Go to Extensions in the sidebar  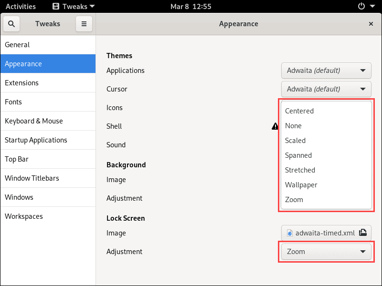pos(48,82)
